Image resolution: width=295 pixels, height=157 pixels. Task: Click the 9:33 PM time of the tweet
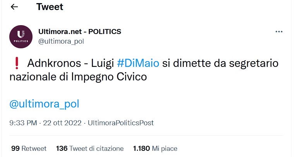point(23,123)
